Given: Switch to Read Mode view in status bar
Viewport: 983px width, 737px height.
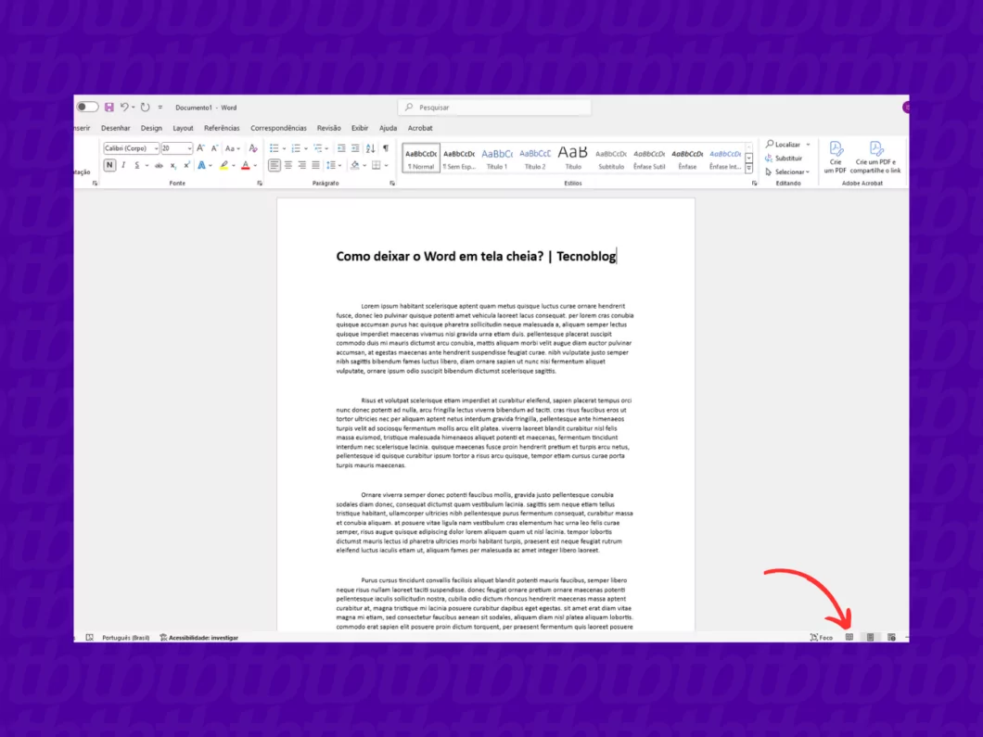Looking at the screenshot, I should click(849, 638).
